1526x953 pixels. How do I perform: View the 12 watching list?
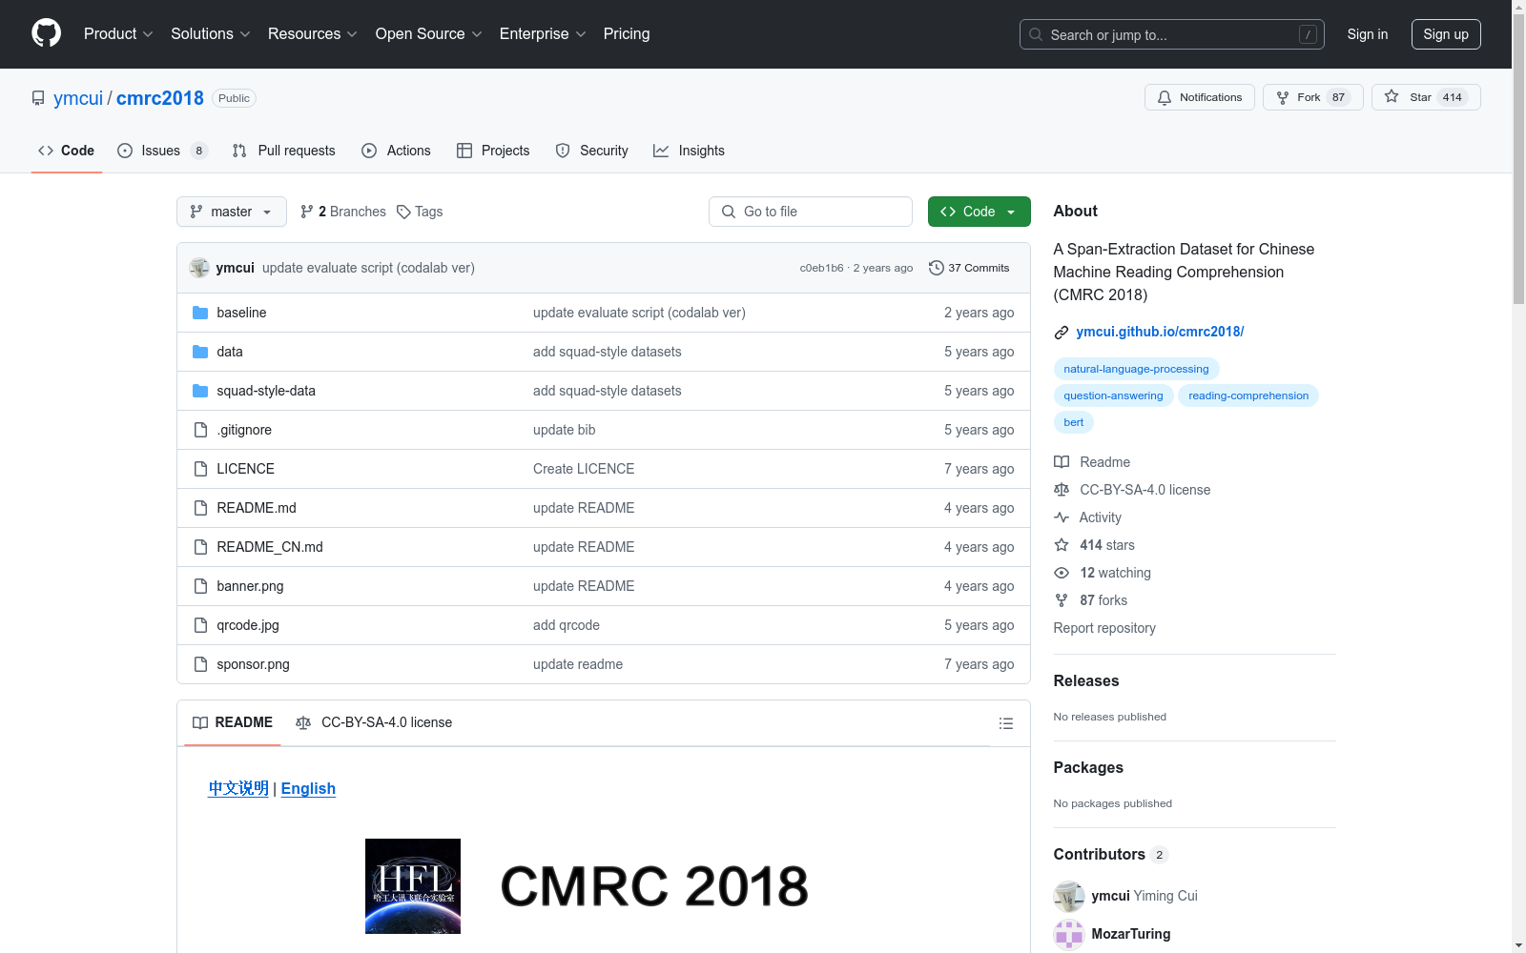coord(1103,573)
